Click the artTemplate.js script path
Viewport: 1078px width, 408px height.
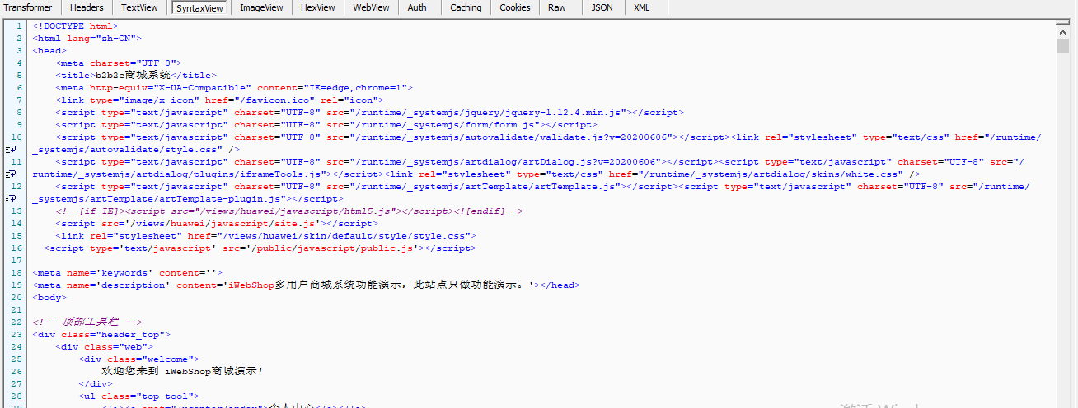click(x=474, y=187)
